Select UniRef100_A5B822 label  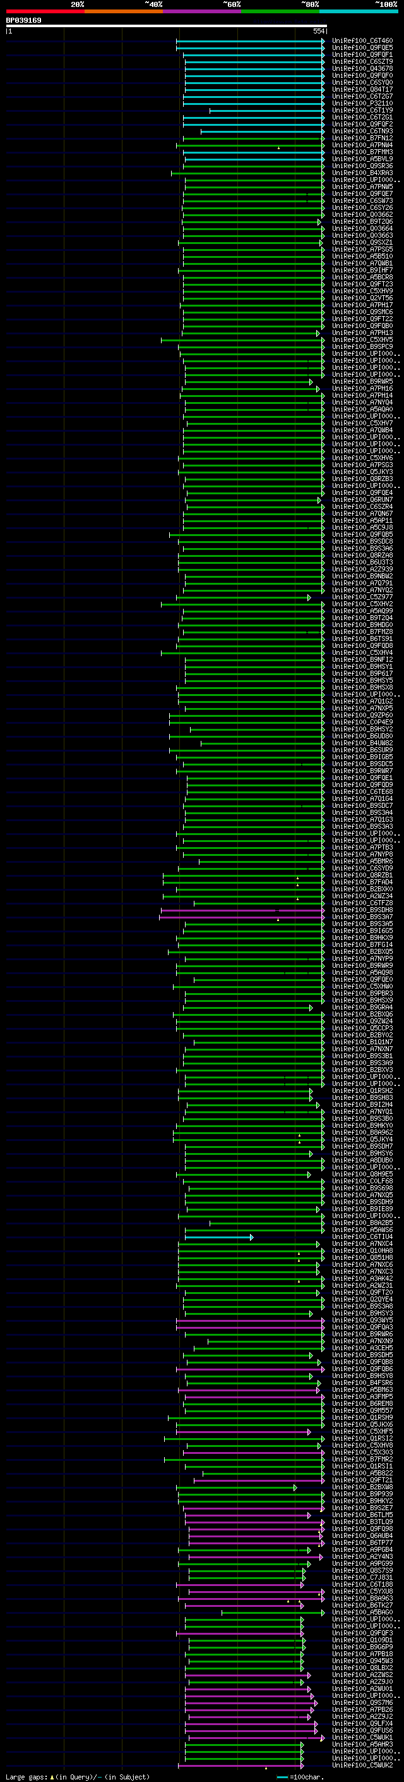tap(362, 1474)
